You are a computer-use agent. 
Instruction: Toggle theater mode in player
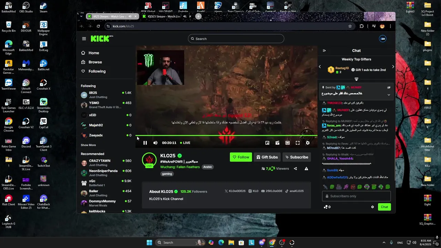(x=287, y=143)
